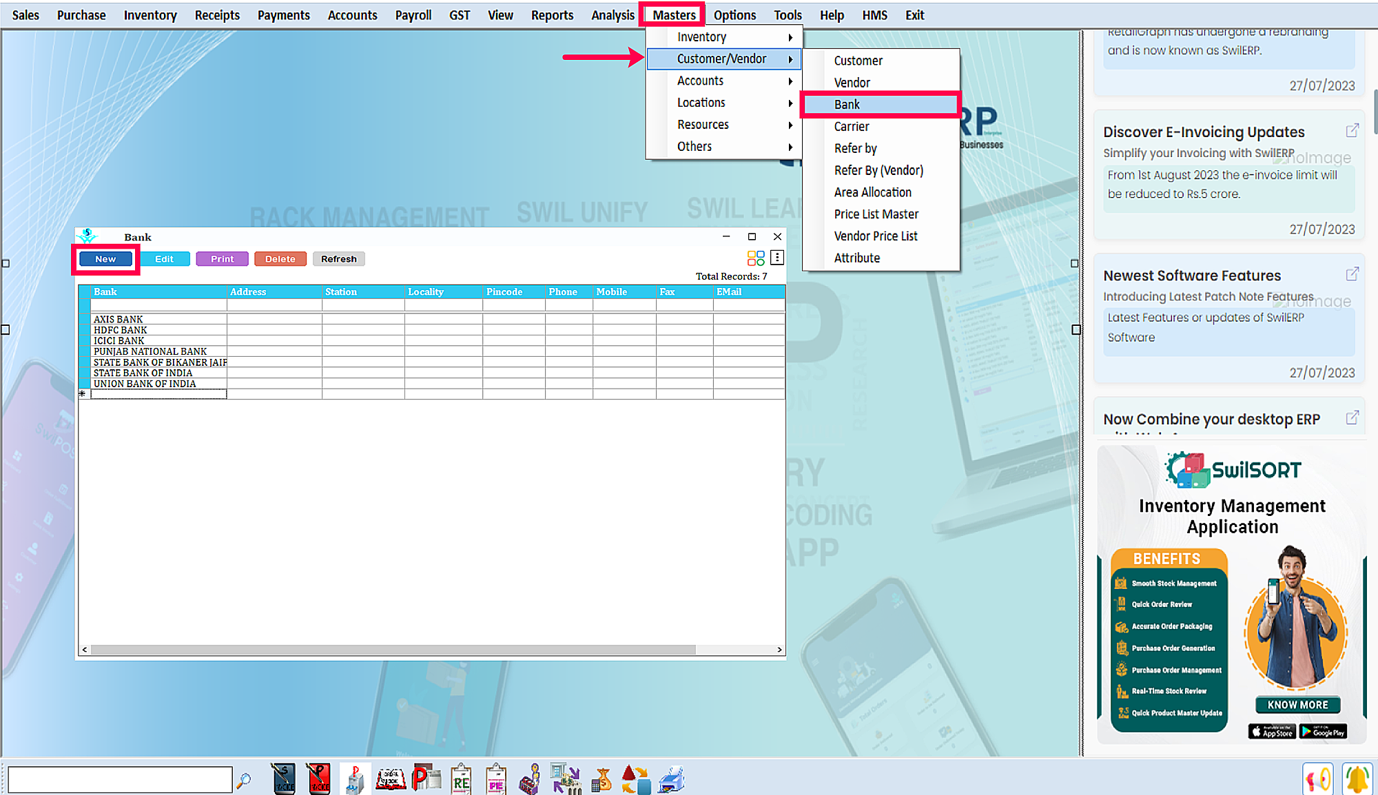1378x795 pixels.
Task: Click the shopper with basket icon
Action: tap(529, 779)
